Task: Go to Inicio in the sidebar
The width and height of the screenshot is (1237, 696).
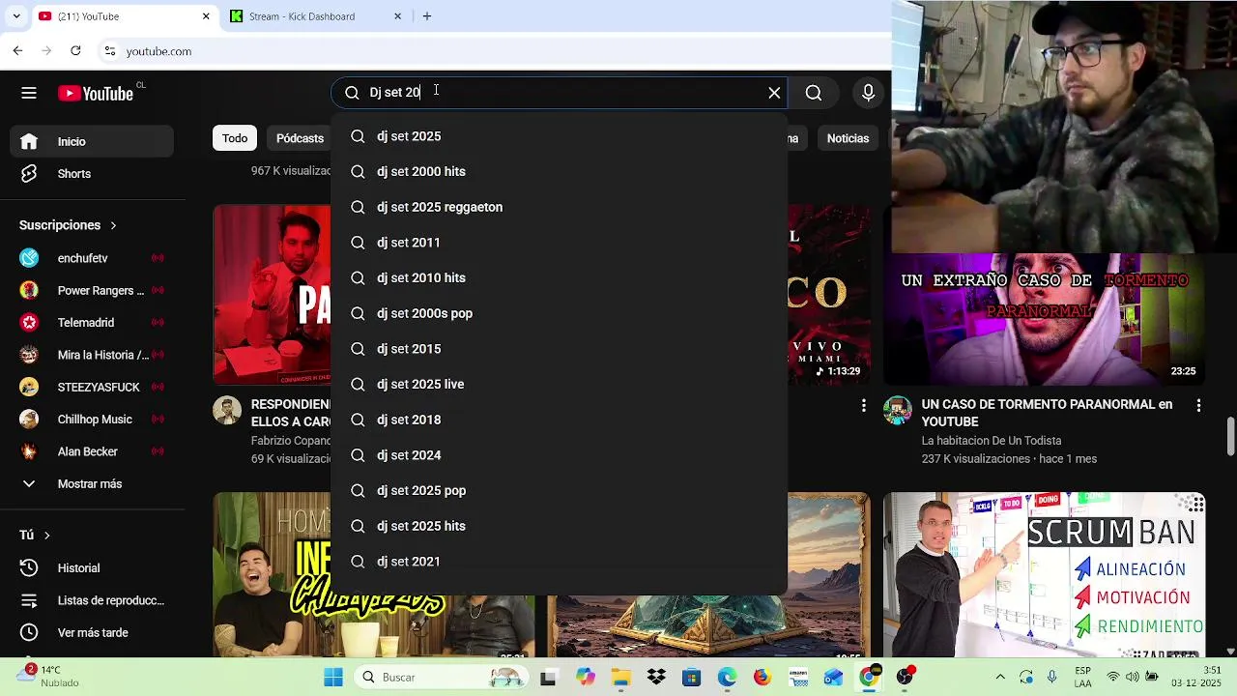Action: coord(93,141)
